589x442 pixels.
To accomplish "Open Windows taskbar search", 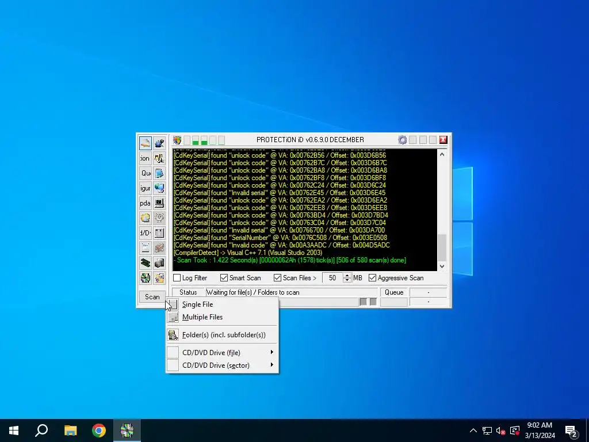I will [41, 430].
